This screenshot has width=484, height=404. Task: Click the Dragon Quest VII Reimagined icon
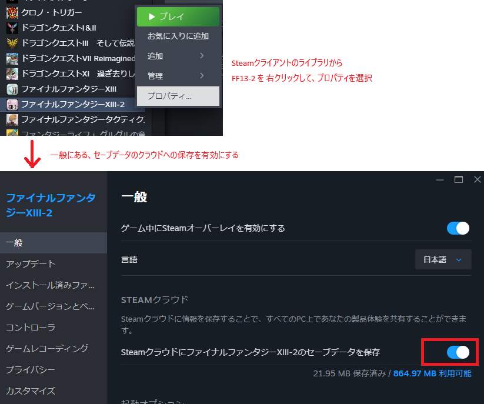pyautogui.click(x=12, y=58)
